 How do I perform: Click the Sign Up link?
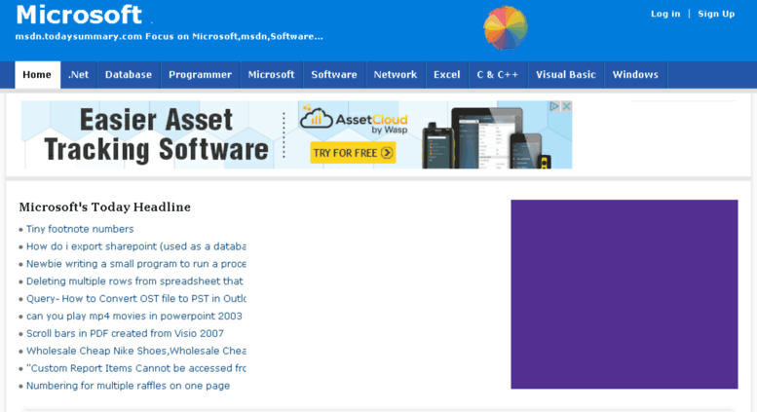pyautogui.click(x=716, y=14)
